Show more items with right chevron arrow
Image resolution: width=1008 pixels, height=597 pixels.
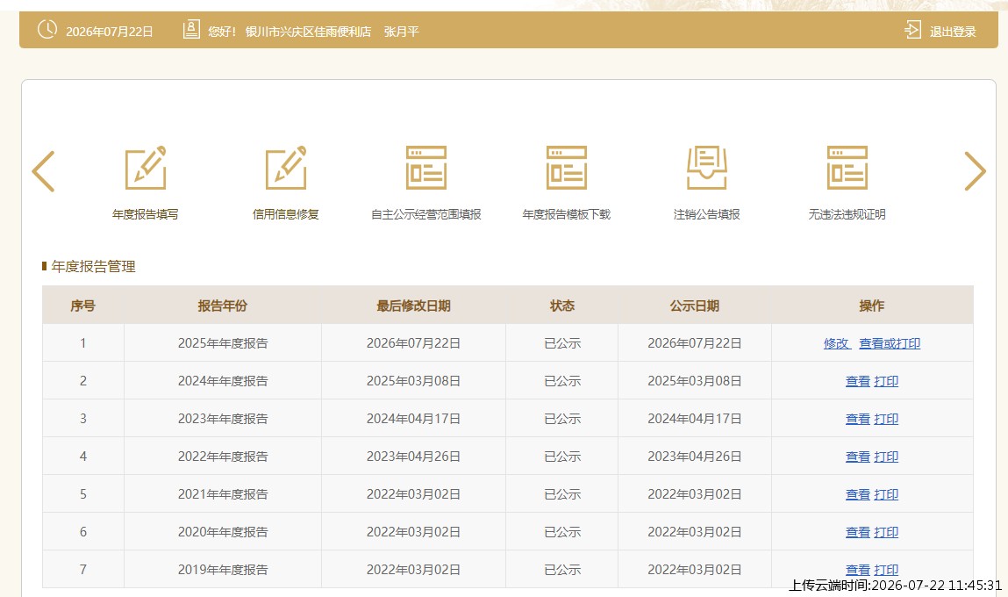975,171
